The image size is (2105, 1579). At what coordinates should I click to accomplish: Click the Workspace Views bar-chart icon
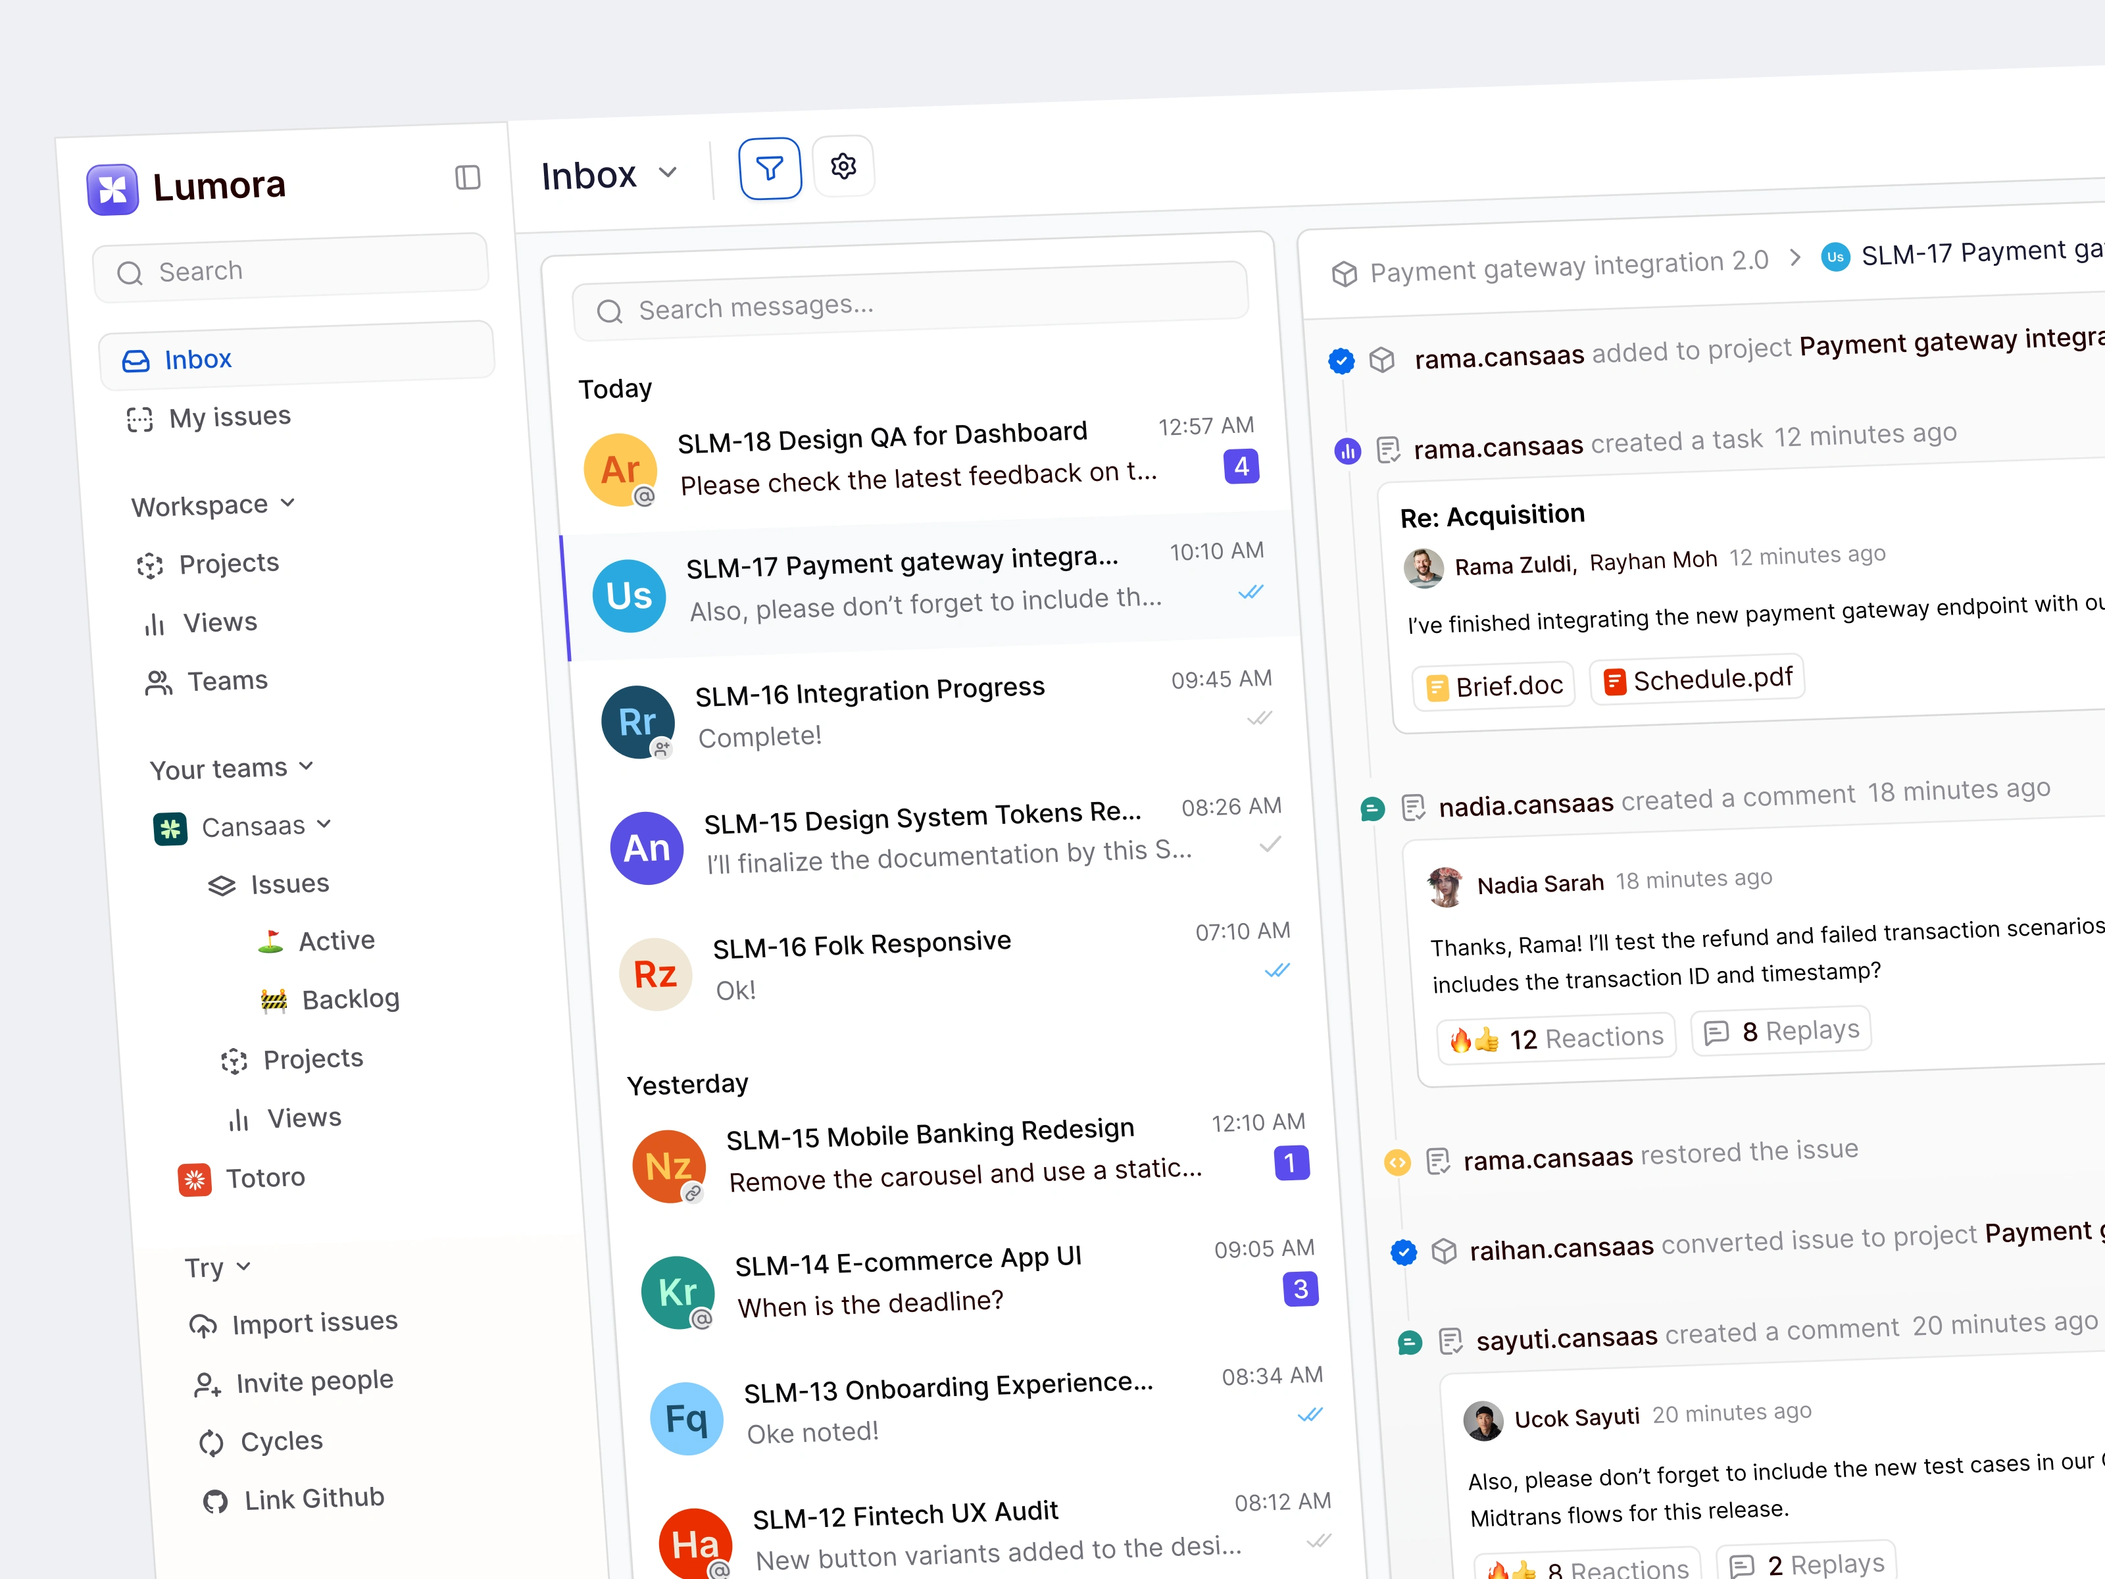click(154, 624)
